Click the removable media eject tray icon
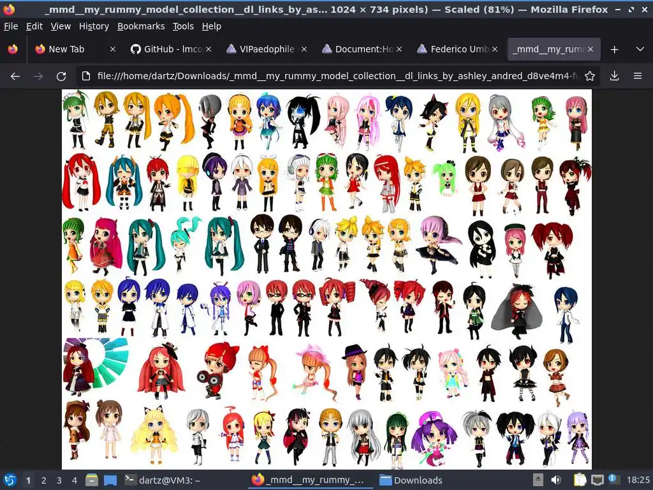 [x=538, y=480]
